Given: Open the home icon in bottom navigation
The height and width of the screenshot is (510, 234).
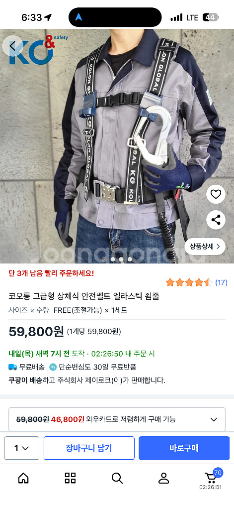Looking at the screenshot, I should click(x=23, y=478).
